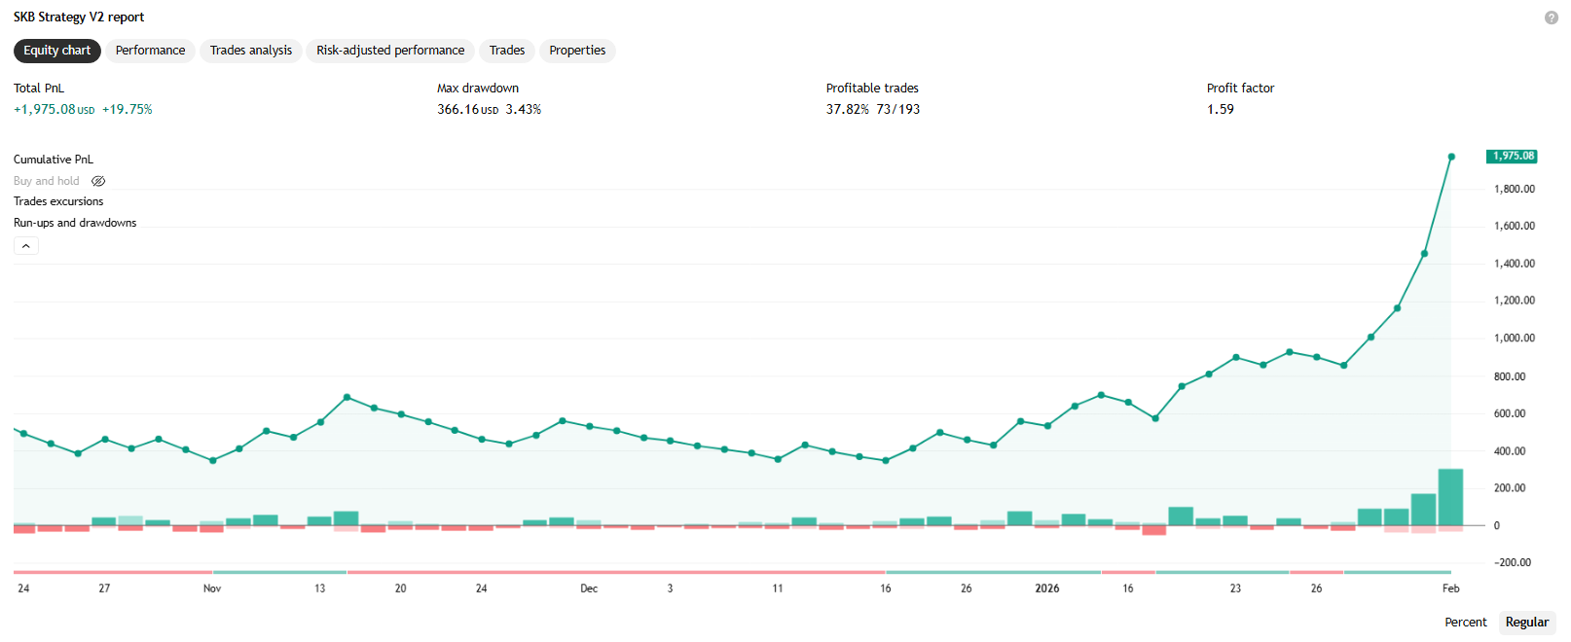
Task: Click the +19.75% PnL percentage
Action: (128, 110)
